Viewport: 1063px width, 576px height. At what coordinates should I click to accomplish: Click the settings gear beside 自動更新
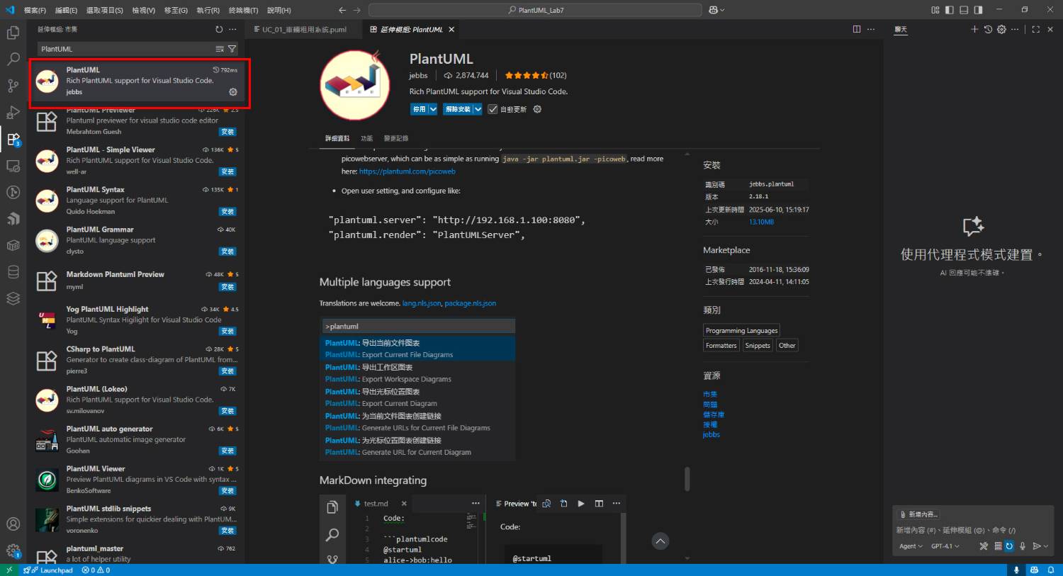click(537, 109)
